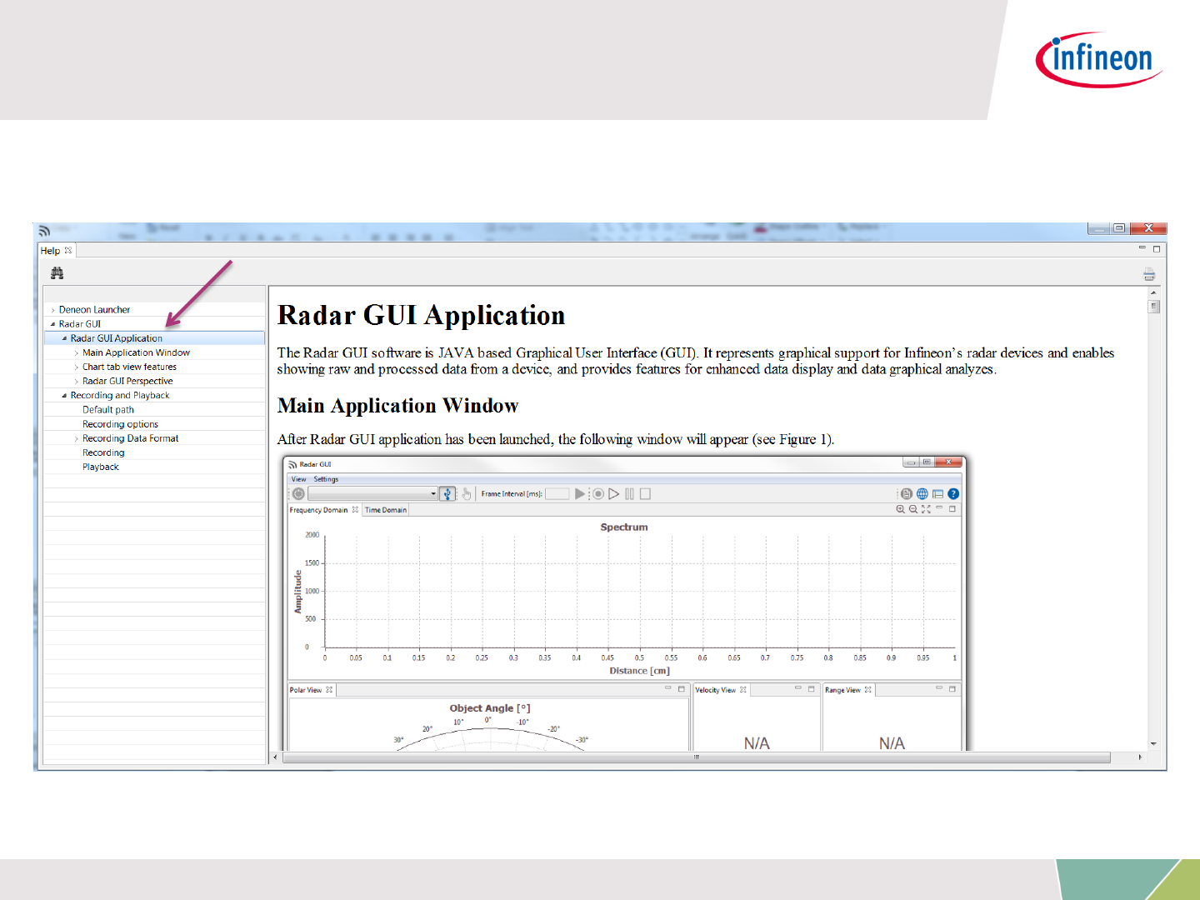This screenshot has width=1200, height=900.
Task: Expand the Recording Data Format node
Action: pyautogui.click(x=76, y=438)
